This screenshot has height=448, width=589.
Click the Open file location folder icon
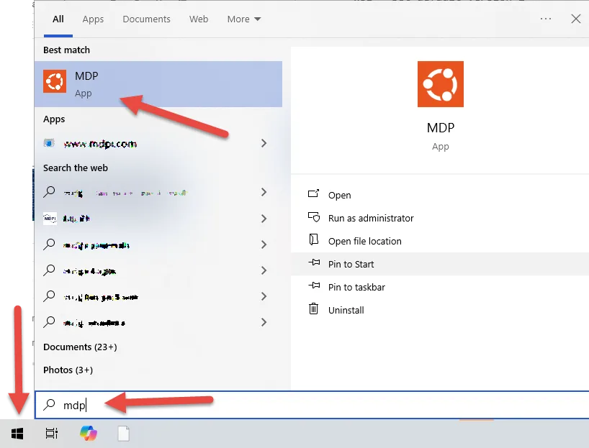coord(314,239)
